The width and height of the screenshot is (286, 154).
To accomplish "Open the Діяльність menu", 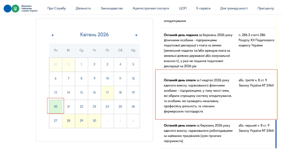I will 83,8.
